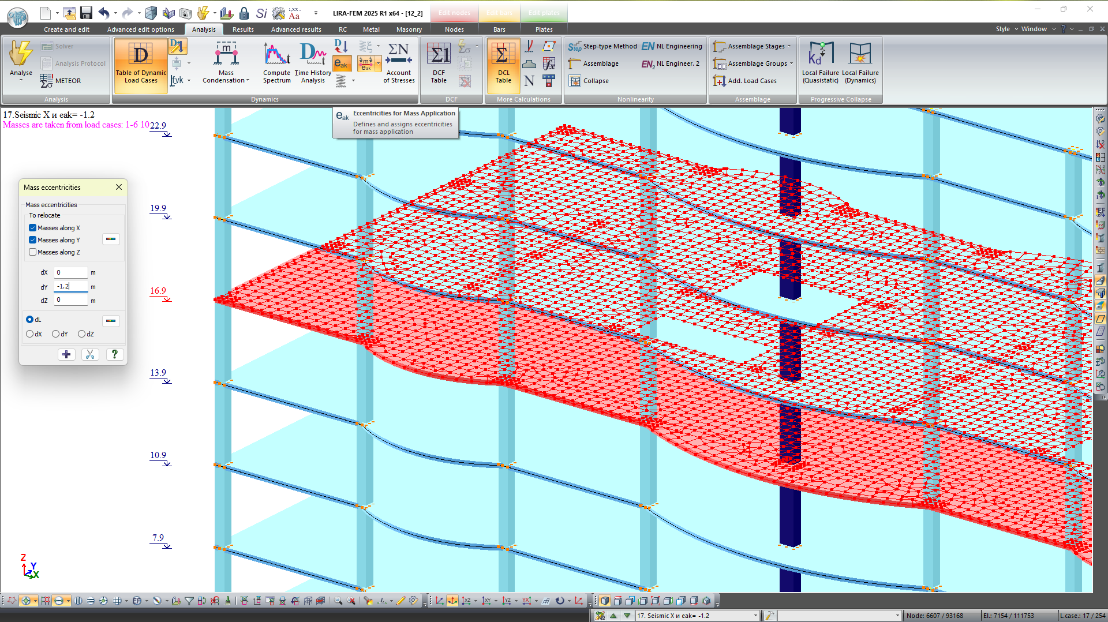Open the Advanced edit options tab

(x=140, y=29)
